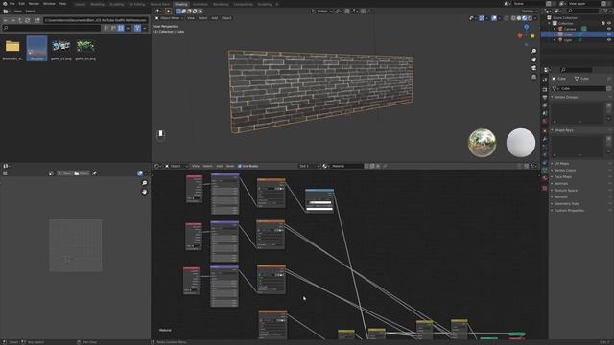The image size is (614, 345).
Task: Click the pan view hand icon
Action: (x=533, y=59)
